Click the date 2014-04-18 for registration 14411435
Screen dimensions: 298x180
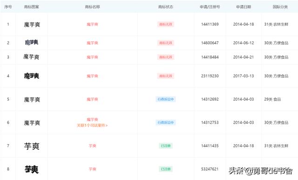244,146
